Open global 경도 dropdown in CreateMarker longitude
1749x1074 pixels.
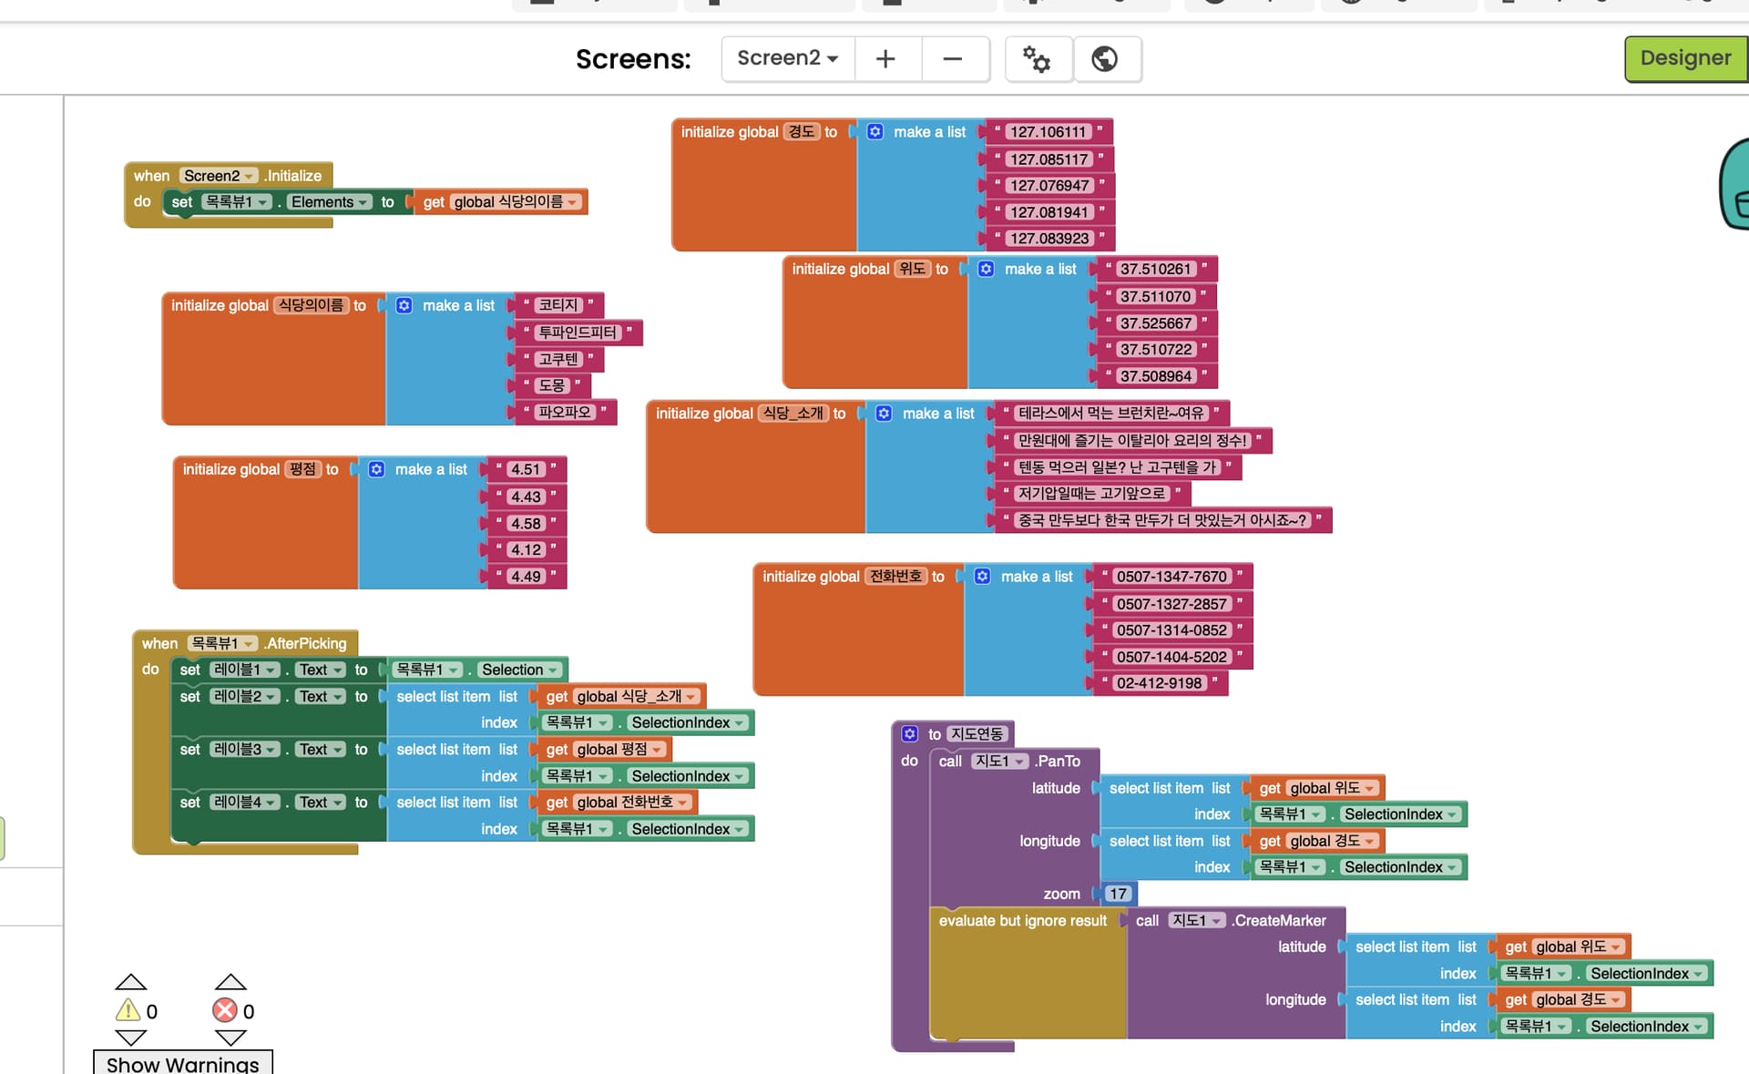[1579, 1000]
